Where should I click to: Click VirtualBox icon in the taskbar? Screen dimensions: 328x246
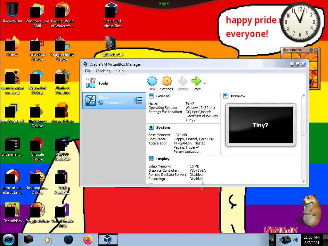click(x=108, y=240)
